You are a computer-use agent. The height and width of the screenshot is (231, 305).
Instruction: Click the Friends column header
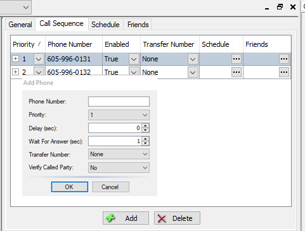coord(267,44)
